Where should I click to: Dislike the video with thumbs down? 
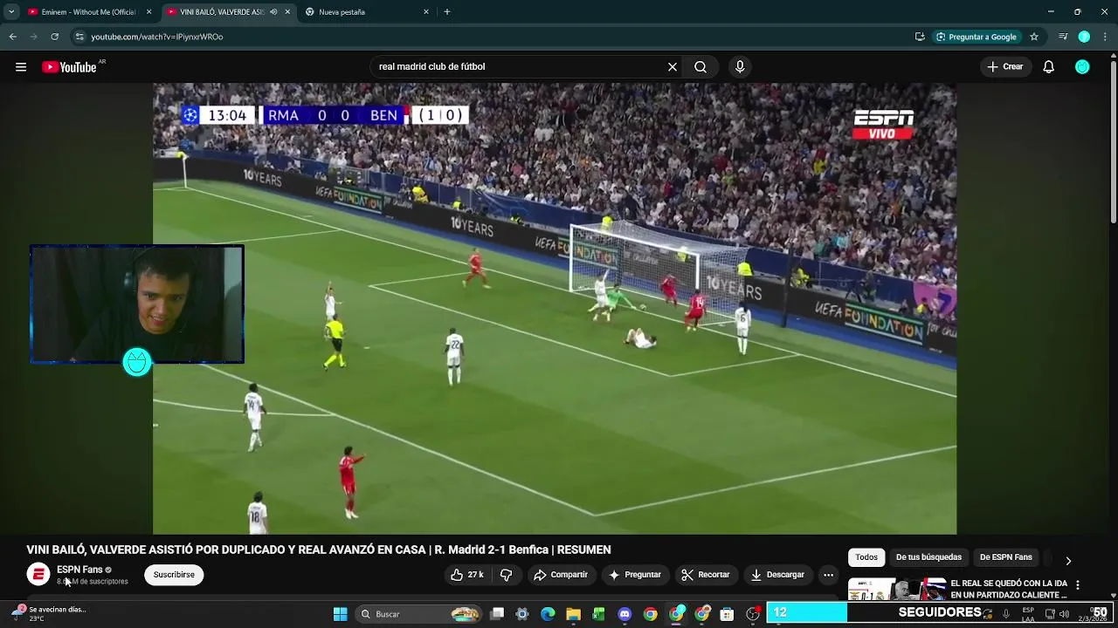[x=506, y=575]
